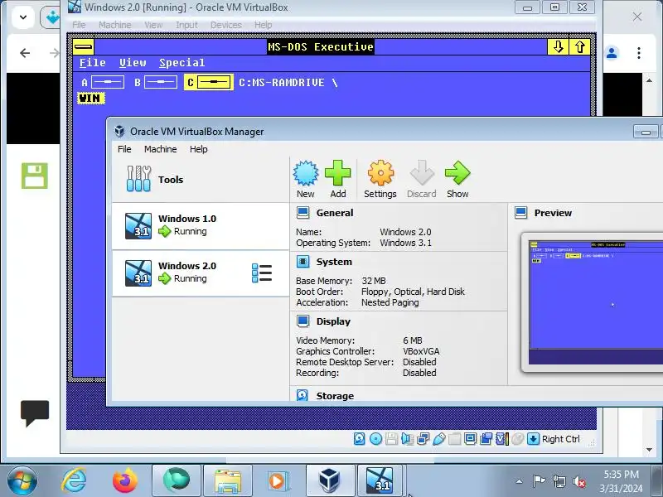Click the browser back arrow
Viewport: 663px width, 497px height.
[x=25, y=53]
